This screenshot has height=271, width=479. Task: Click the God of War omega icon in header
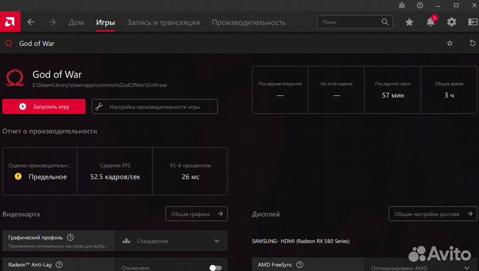pos(9,43)
